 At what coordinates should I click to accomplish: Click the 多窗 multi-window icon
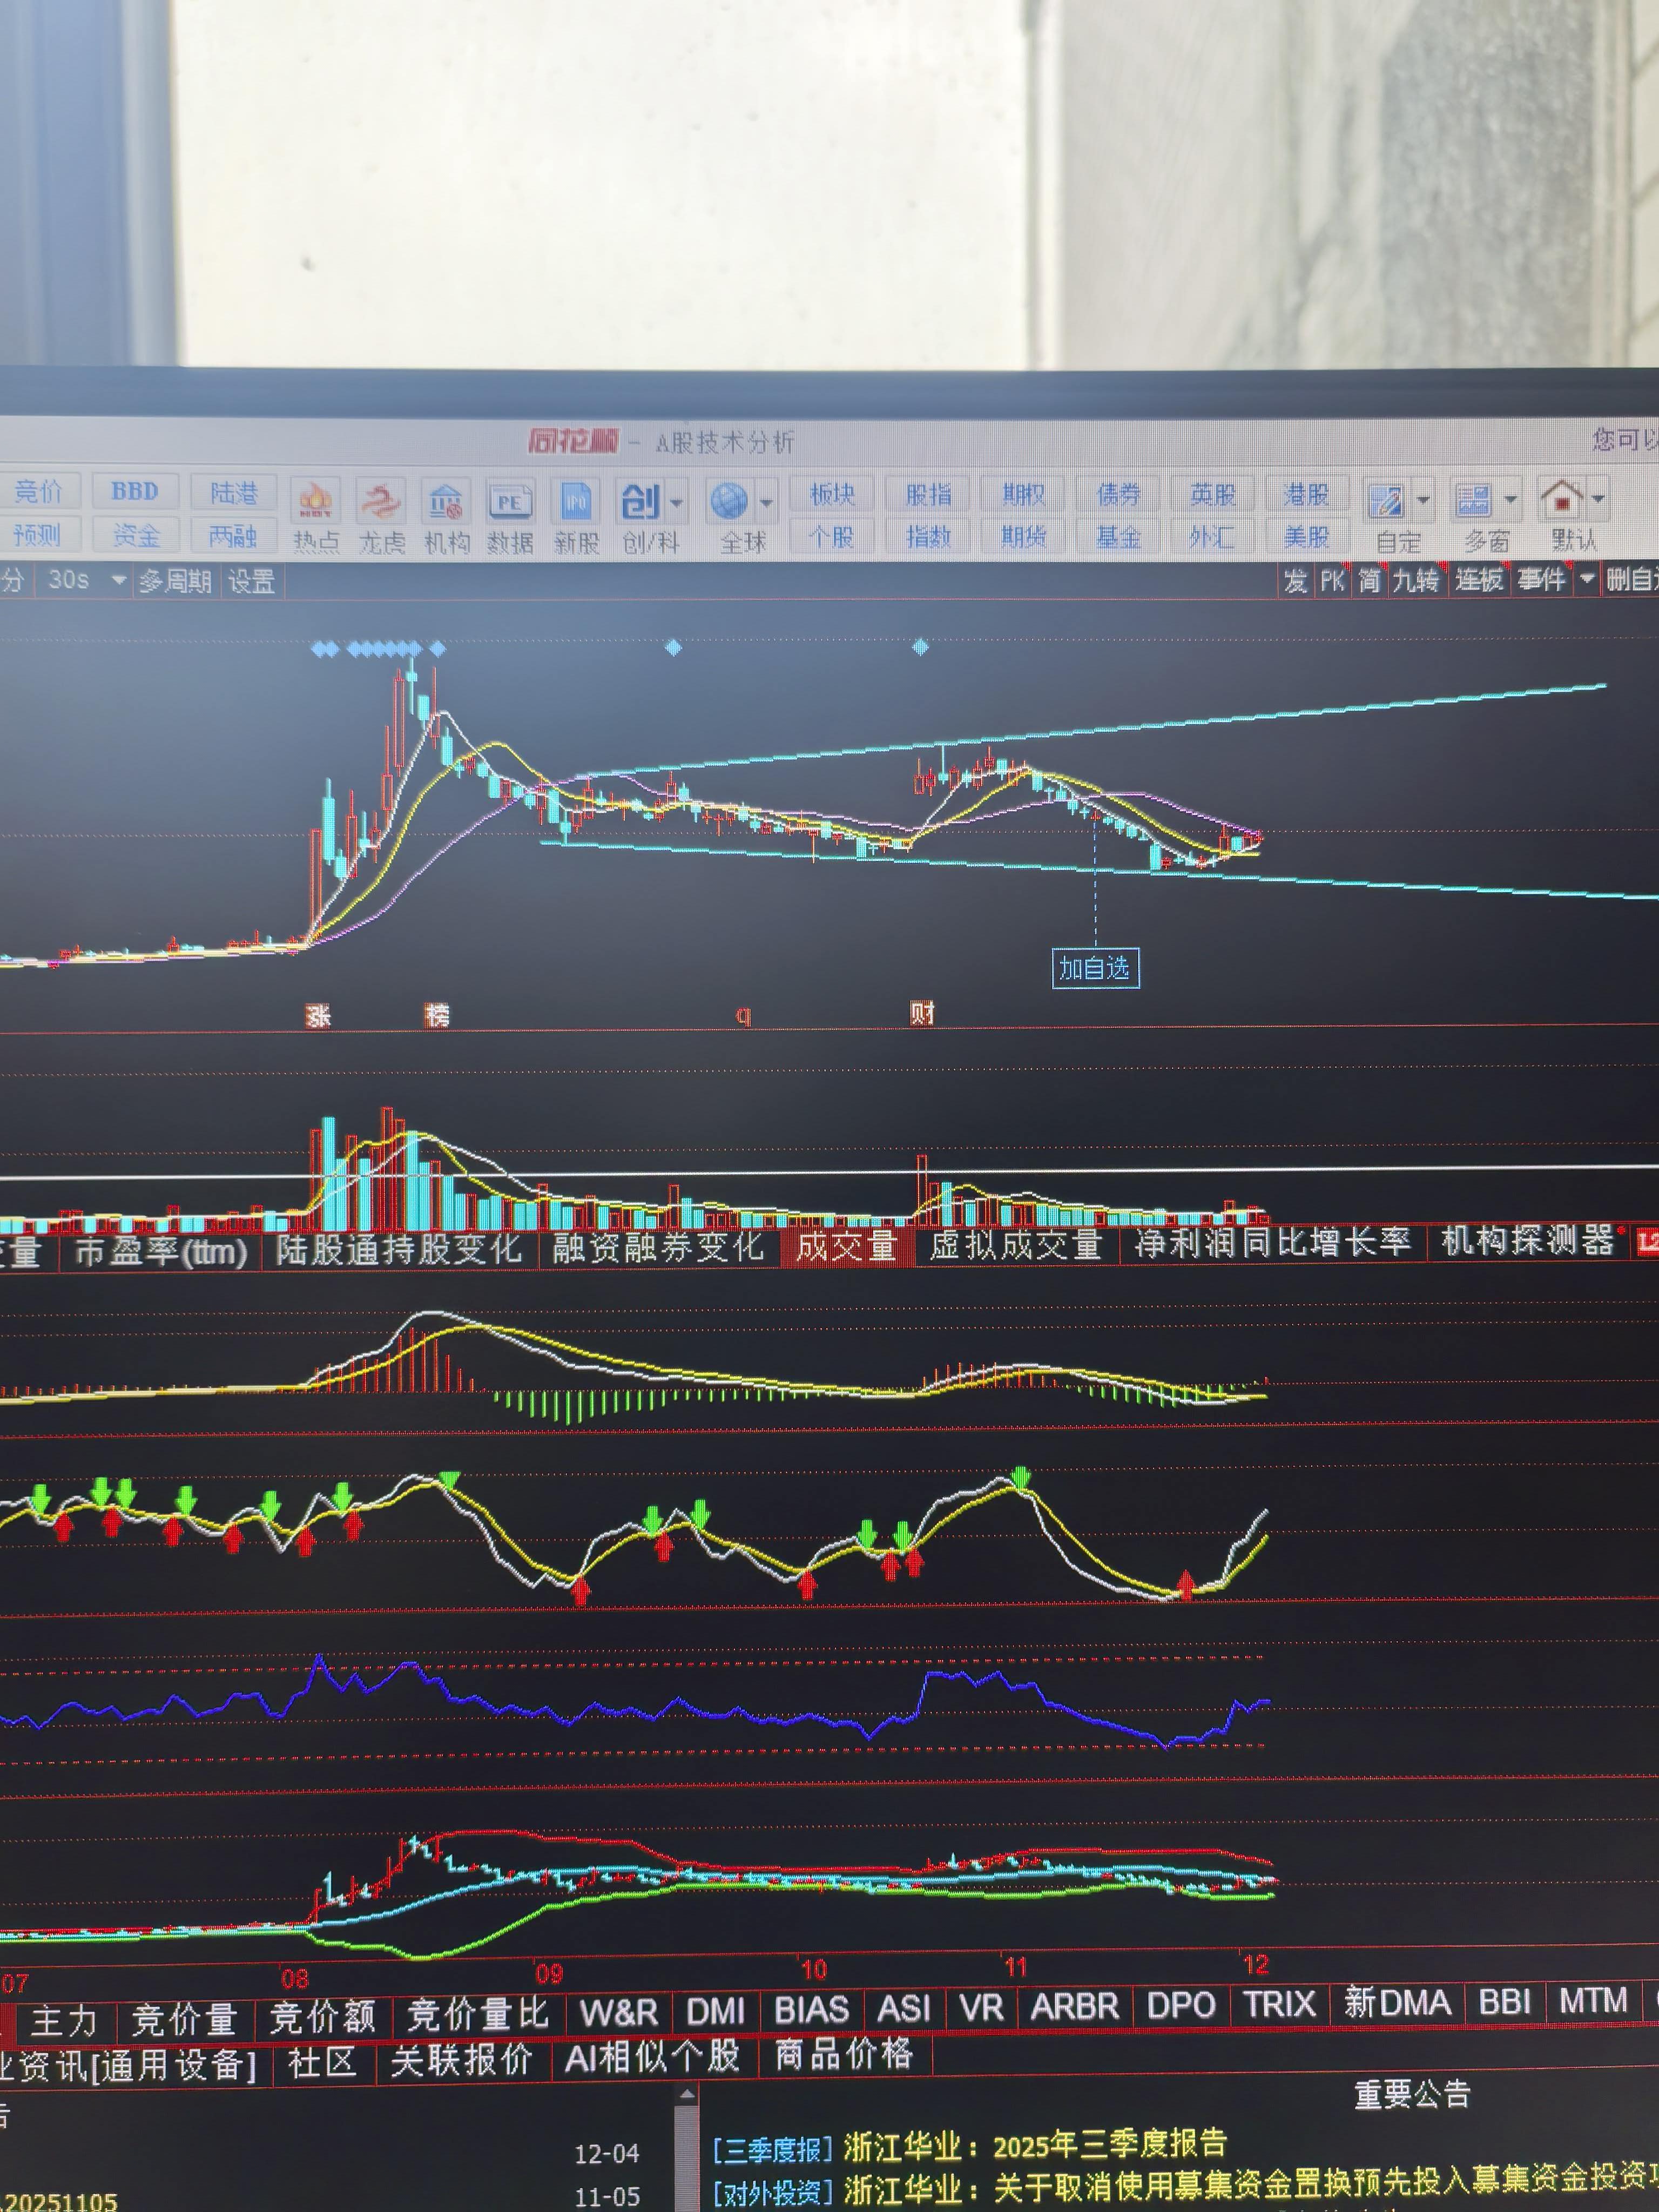pyautogui.click(x=1474, y=500)
